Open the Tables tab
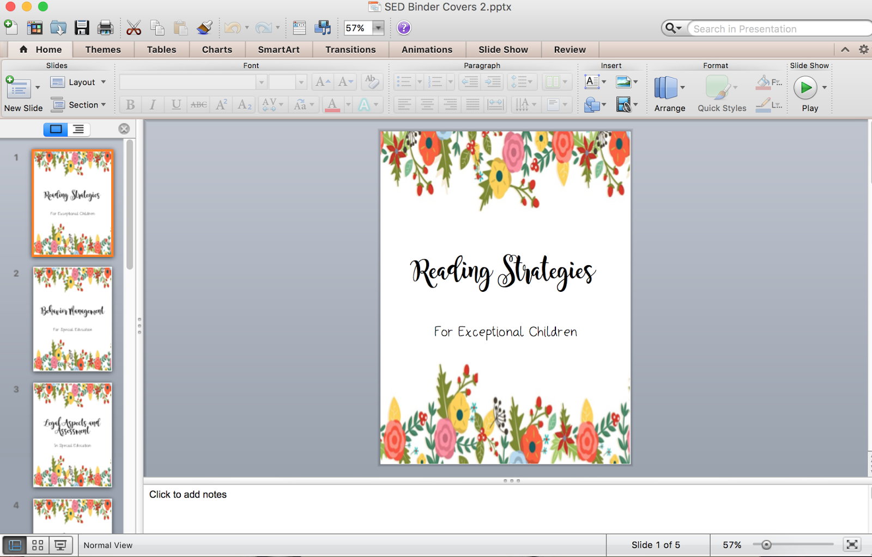 tap(162, 50)
